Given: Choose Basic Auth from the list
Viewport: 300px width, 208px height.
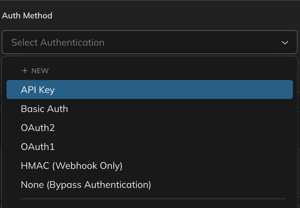Looking at the screenshot, I should click(44, 109).
